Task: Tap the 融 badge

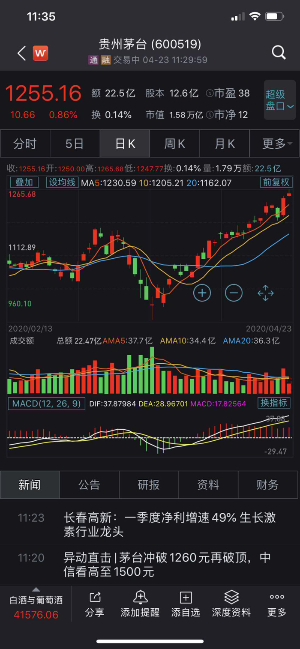Action: (106, 60)
